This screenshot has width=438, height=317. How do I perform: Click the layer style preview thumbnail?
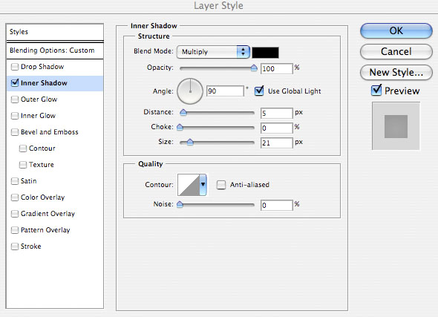click(396, 126)
